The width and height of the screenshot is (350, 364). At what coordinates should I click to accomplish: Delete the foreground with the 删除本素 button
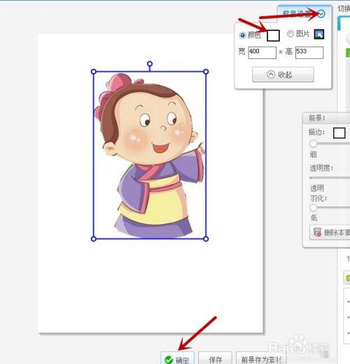330,232
